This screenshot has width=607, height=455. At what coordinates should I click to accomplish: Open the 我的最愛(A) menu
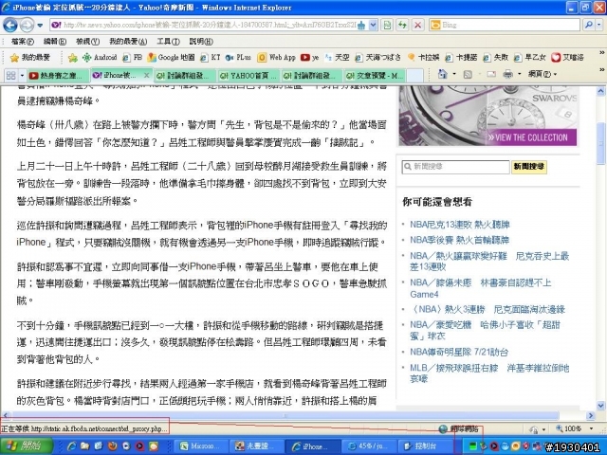128,42
